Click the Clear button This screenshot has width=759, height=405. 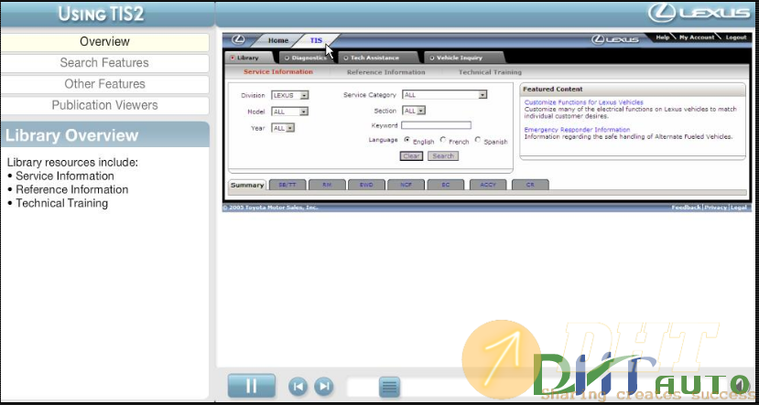point(411,156)
